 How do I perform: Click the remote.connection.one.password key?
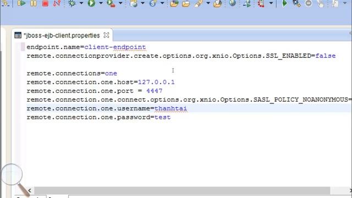89,117
